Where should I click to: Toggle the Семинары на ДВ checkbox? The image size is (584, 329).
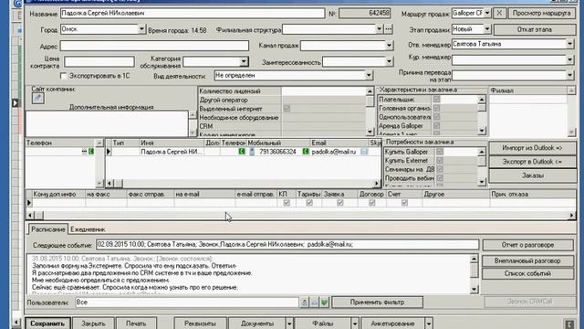(440, 169)
